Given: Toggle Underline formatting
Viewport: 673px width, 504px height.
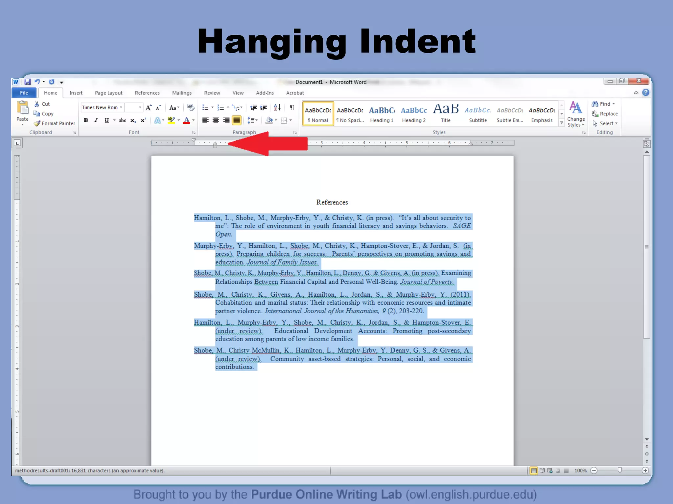Looking at the screenshot, I should [106, 120].
